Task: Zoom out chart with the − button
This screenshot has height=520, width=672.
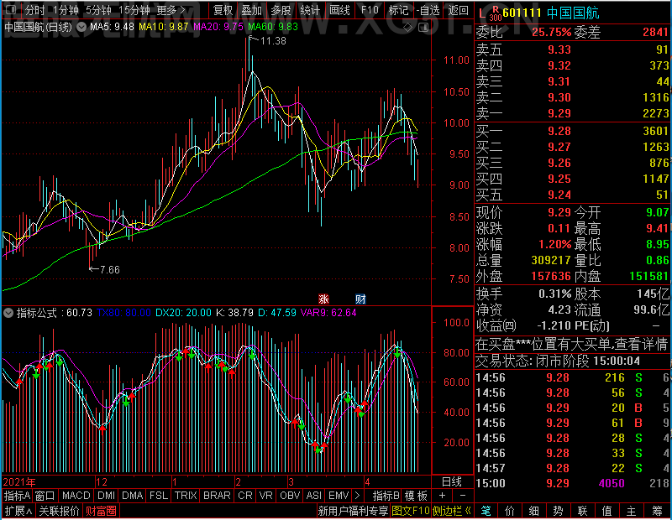Action: tap(463, 495)
